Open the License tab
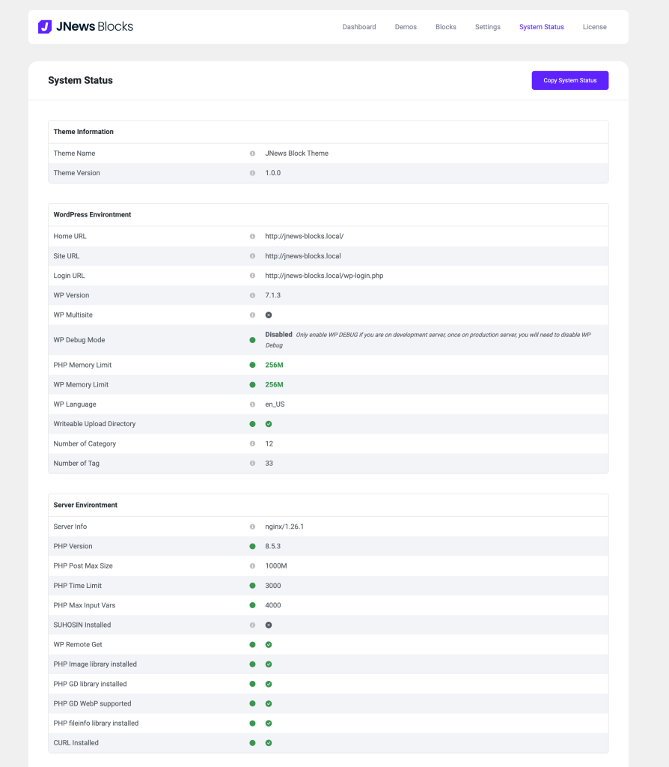 coord(595,27)
